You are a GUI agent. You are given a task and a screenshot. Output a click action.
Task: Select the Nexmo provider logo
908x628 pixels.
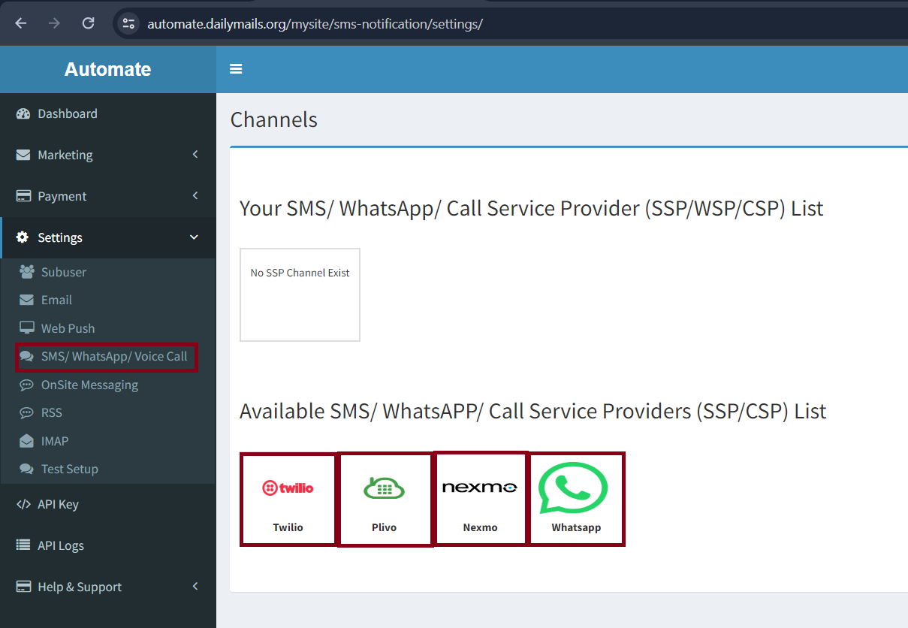coord(480,488)
